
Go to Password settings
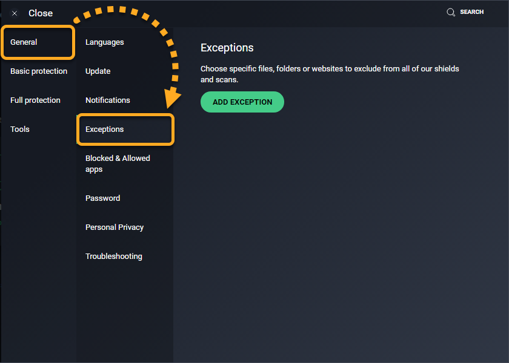pos(102,198)
